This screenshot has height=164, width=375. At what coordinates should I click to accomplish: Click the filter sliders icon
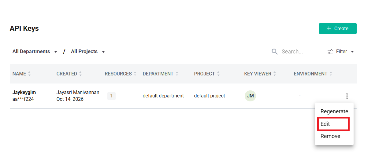coord(330,52)
